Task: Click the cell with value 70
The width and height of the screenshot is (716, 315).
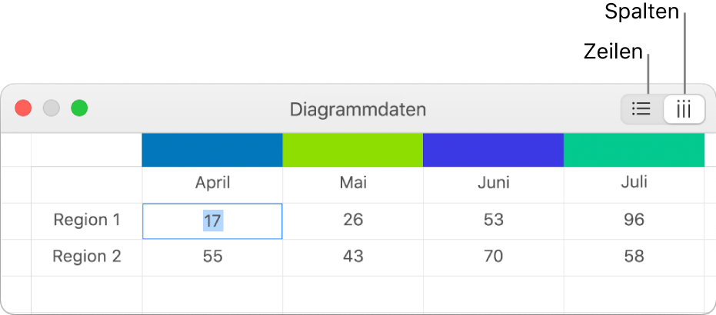Action: (493, 257)
